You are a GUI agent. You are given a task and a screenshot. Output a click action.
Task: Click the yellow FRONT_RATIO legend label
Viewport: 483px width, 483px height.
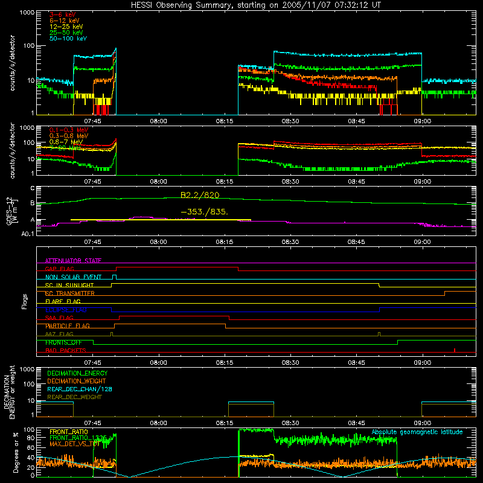69,432
